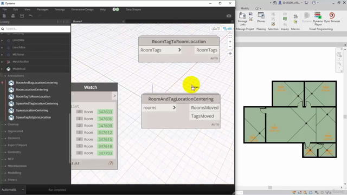Image resolution: width=347 pixels, height=195 pixels.
Task: Open the Data Shapes menu
Action: click(x=133, y=10)
